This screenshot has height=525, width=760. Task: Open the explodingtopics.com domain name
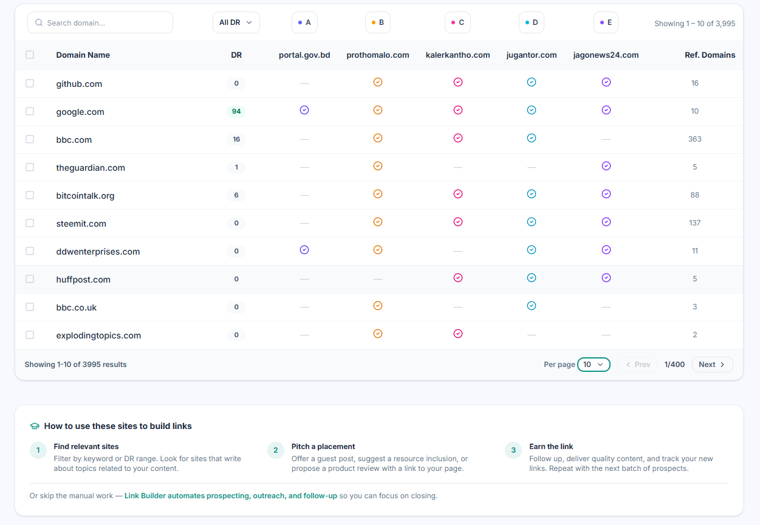pyautogui.click(x=98, y=335)
